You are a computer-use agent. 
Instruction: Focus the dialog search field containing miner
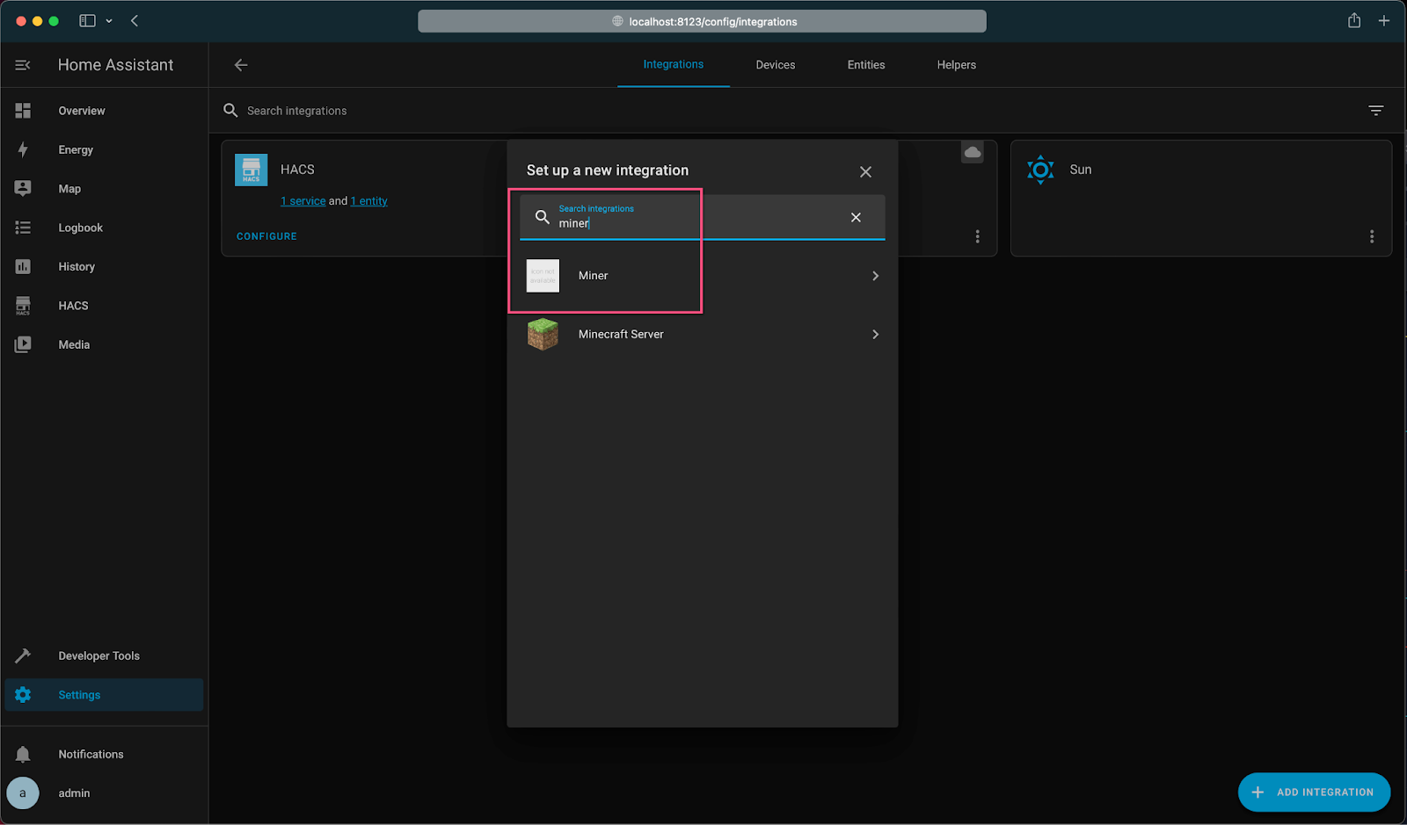point(703,217)
